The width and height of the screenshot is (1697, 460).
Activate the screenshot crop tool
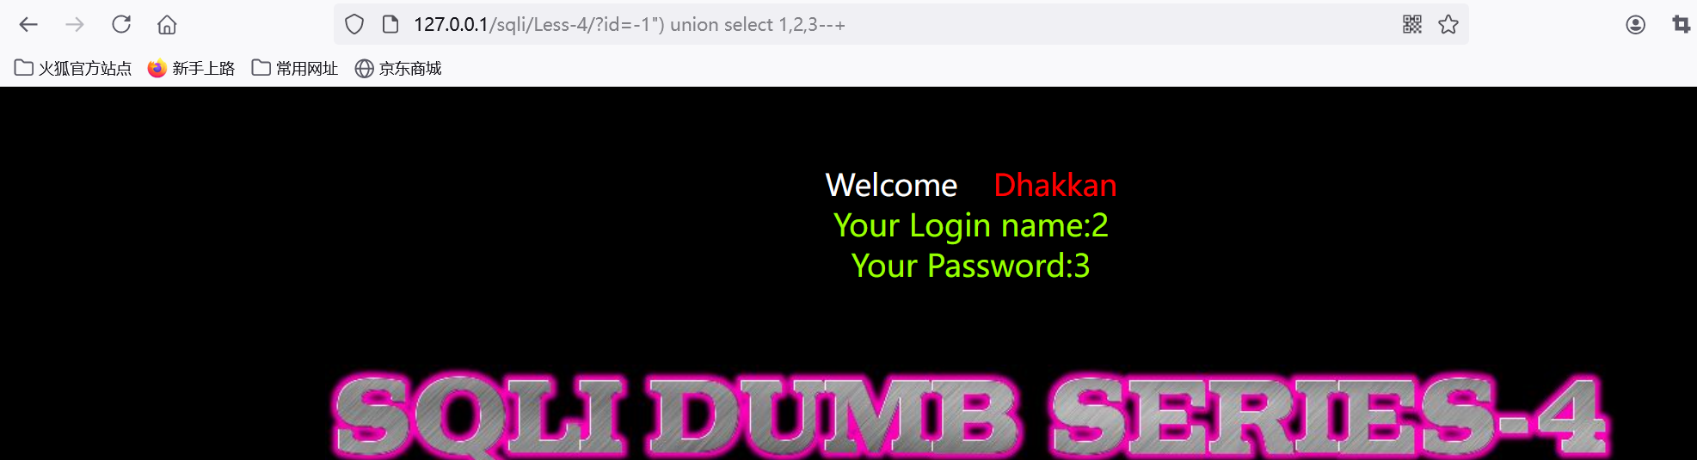tap(1682, 24)
